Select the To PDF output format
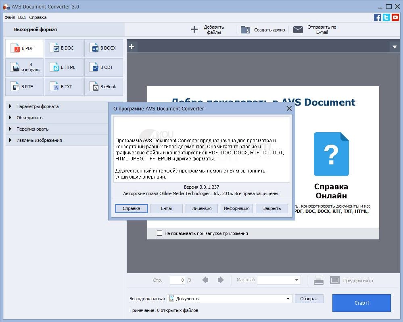Screen dimensions: 403x322 (x=25, y=48)
